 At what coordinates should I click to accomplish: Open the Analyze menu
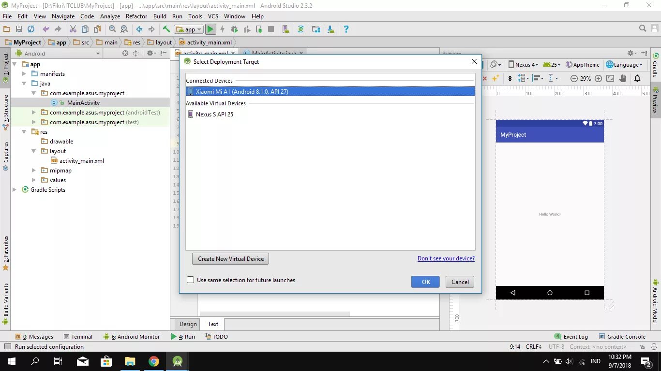point(110,16)
